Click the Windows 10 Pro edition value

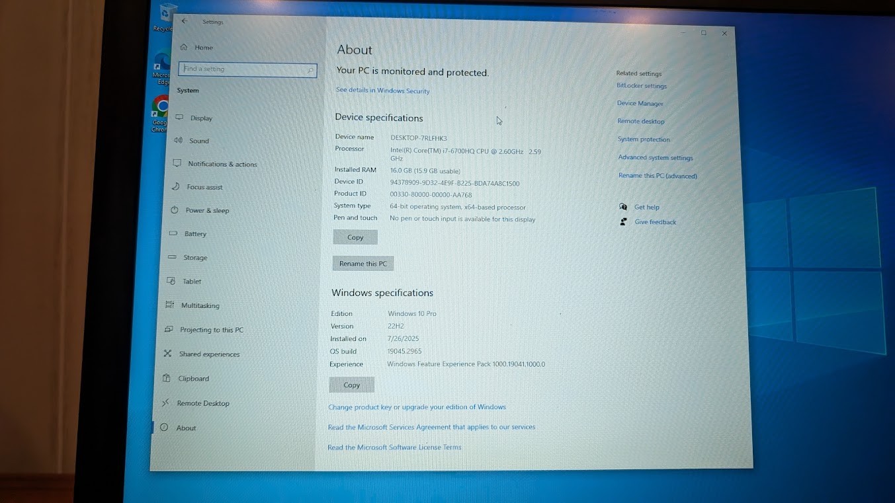(412, 313)
